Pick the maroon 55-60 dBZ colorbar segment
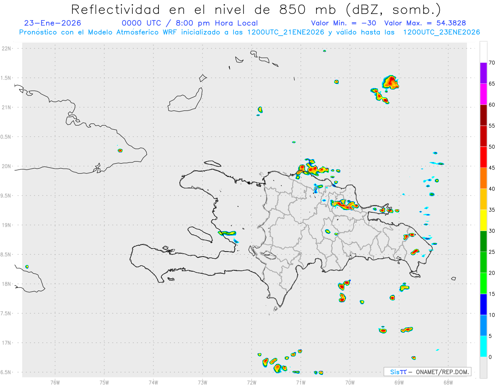The height and width of the screenshot is (388, 503). coord(483,115)
